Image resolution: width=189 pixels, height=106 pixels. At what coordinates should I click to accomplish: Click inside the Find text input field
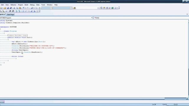pos(87,8)
